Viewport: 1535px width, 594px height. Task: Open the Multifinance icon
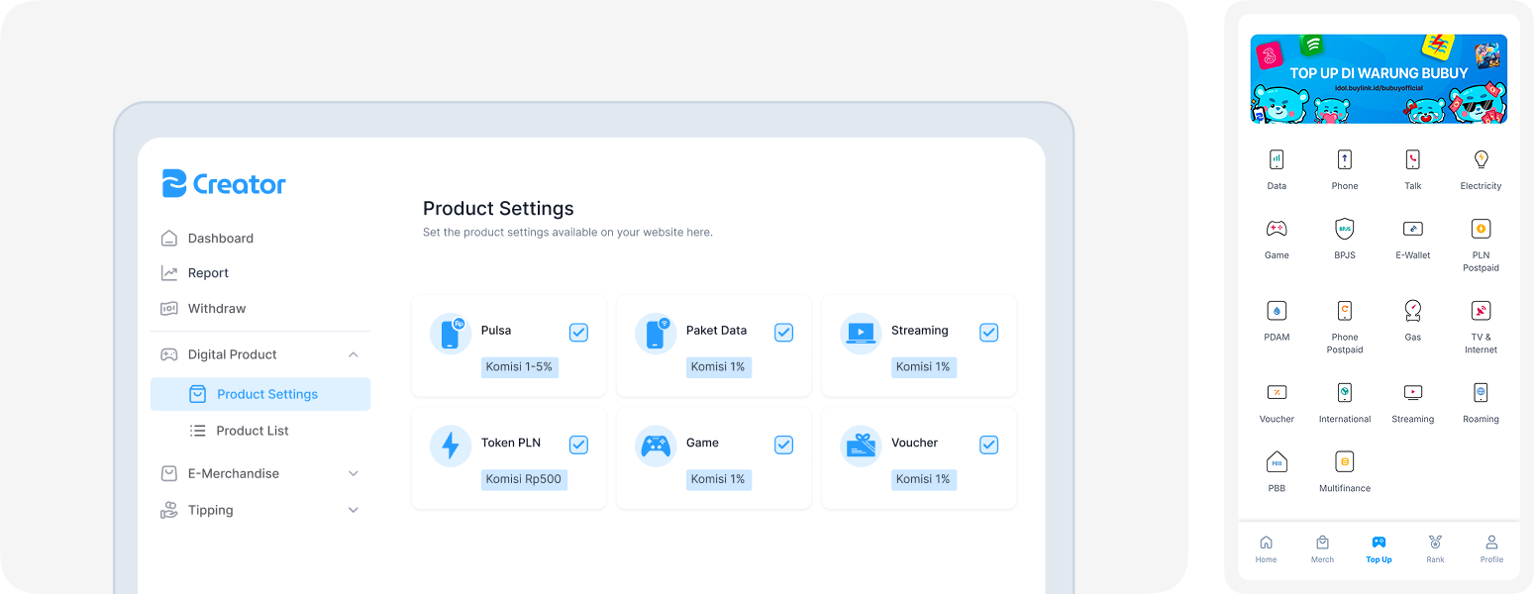(1344, 462)
